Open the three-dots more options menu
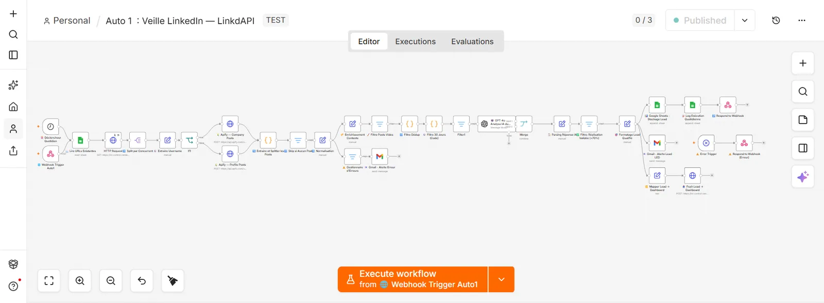 tap(802, 21)
